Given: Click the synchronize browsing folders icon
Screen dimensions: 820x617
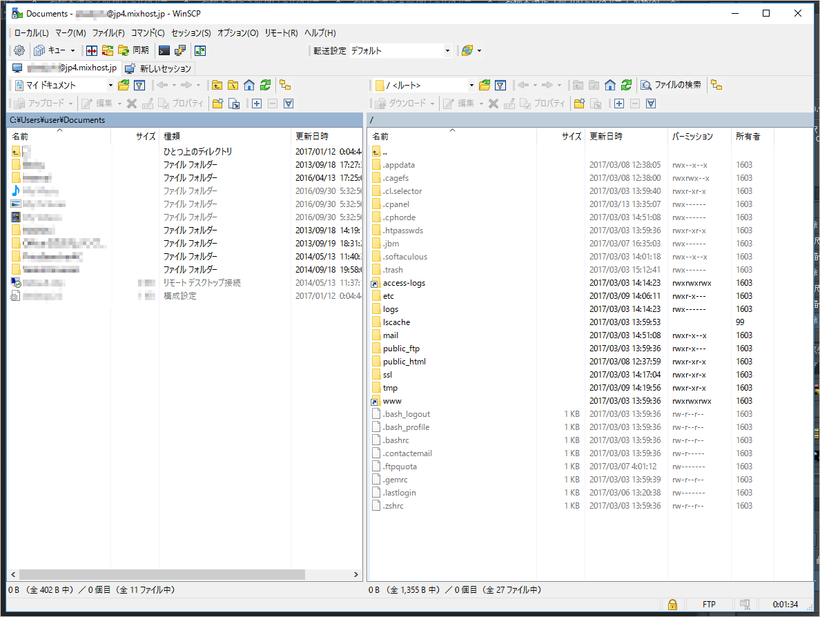Looking at the screenshot, I should coord(108,50).
